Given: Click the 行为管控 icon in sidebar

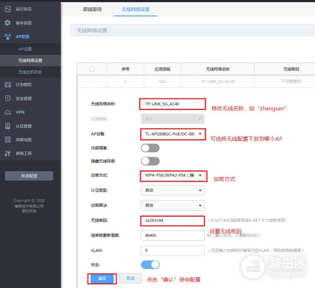Looking at the screenshot, I should [8, 85].
